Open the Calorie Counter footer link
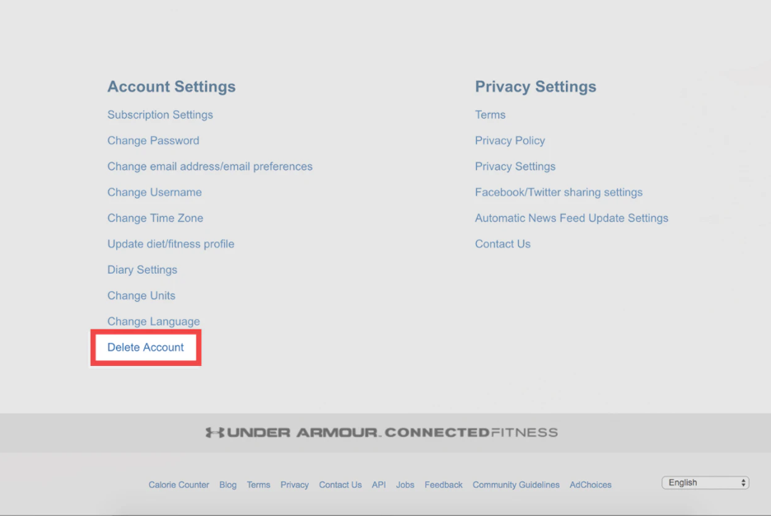This screenshot has width=771, height=516. pos(179,485)
